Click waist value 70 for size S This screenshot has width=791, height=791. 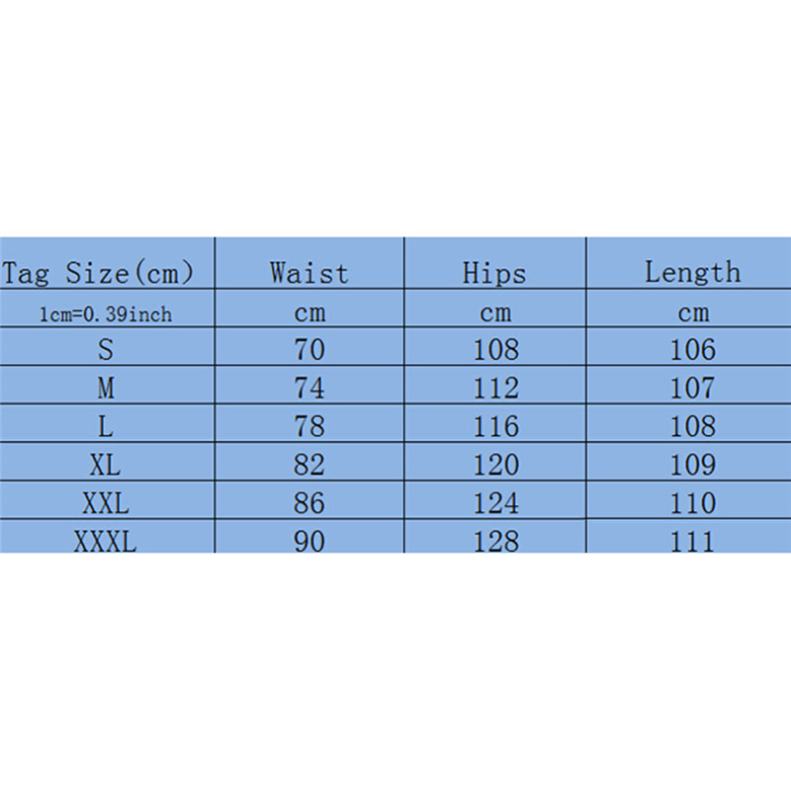[309, 349]
